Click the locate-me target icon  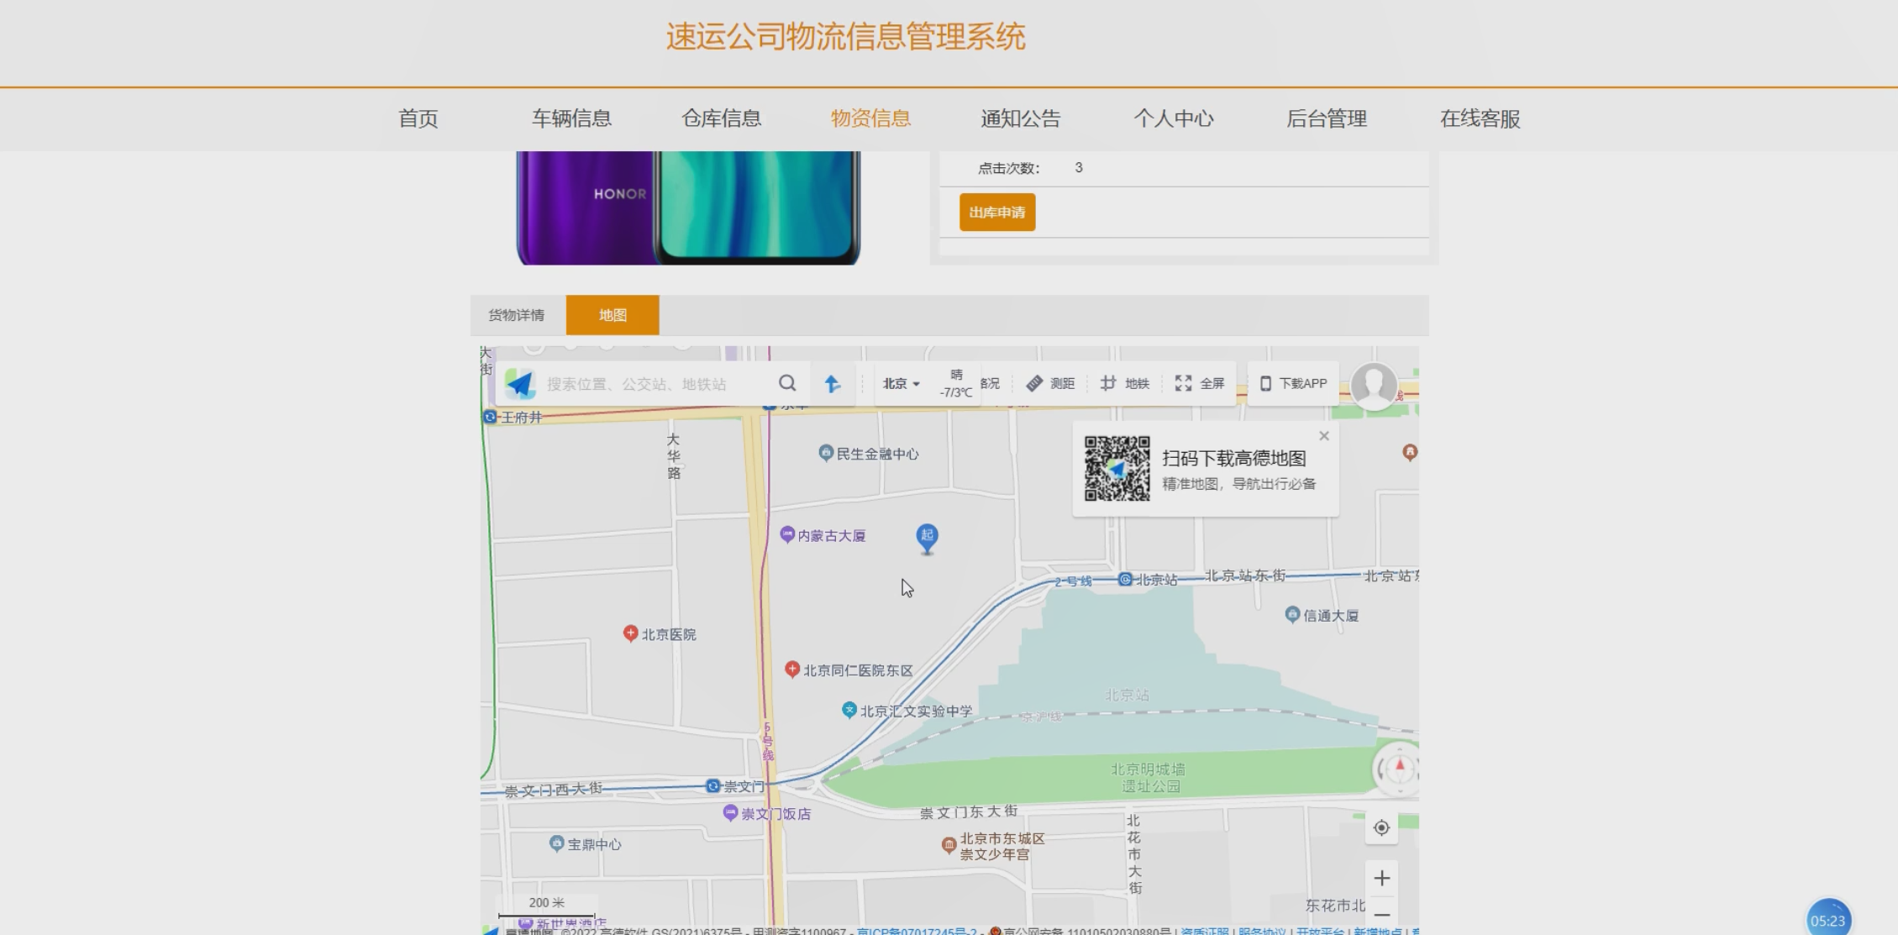1381,828
